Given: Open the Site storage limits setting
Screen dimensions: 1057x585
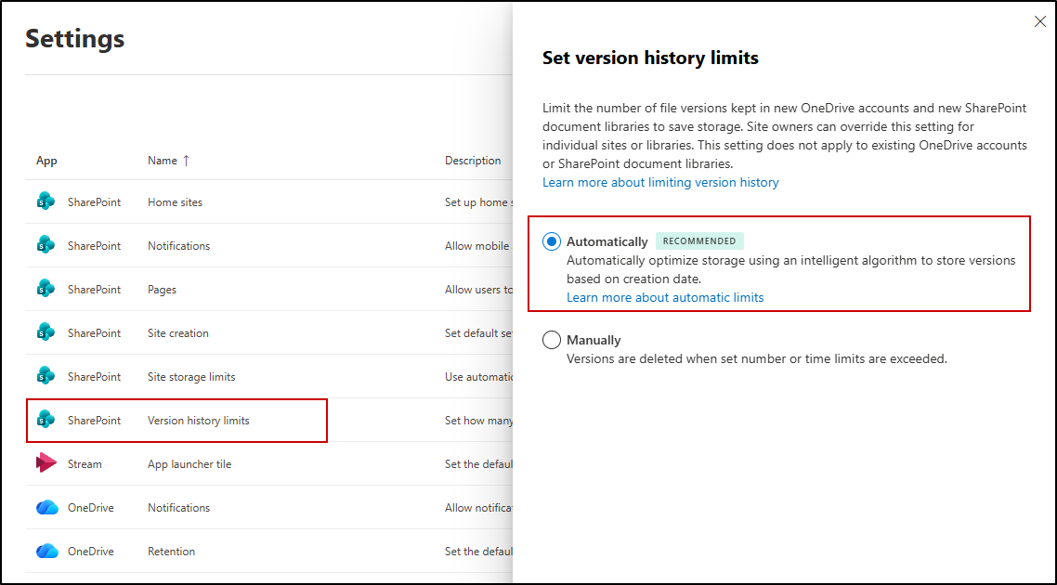Looking at the screenshot, I should (191, 377).
